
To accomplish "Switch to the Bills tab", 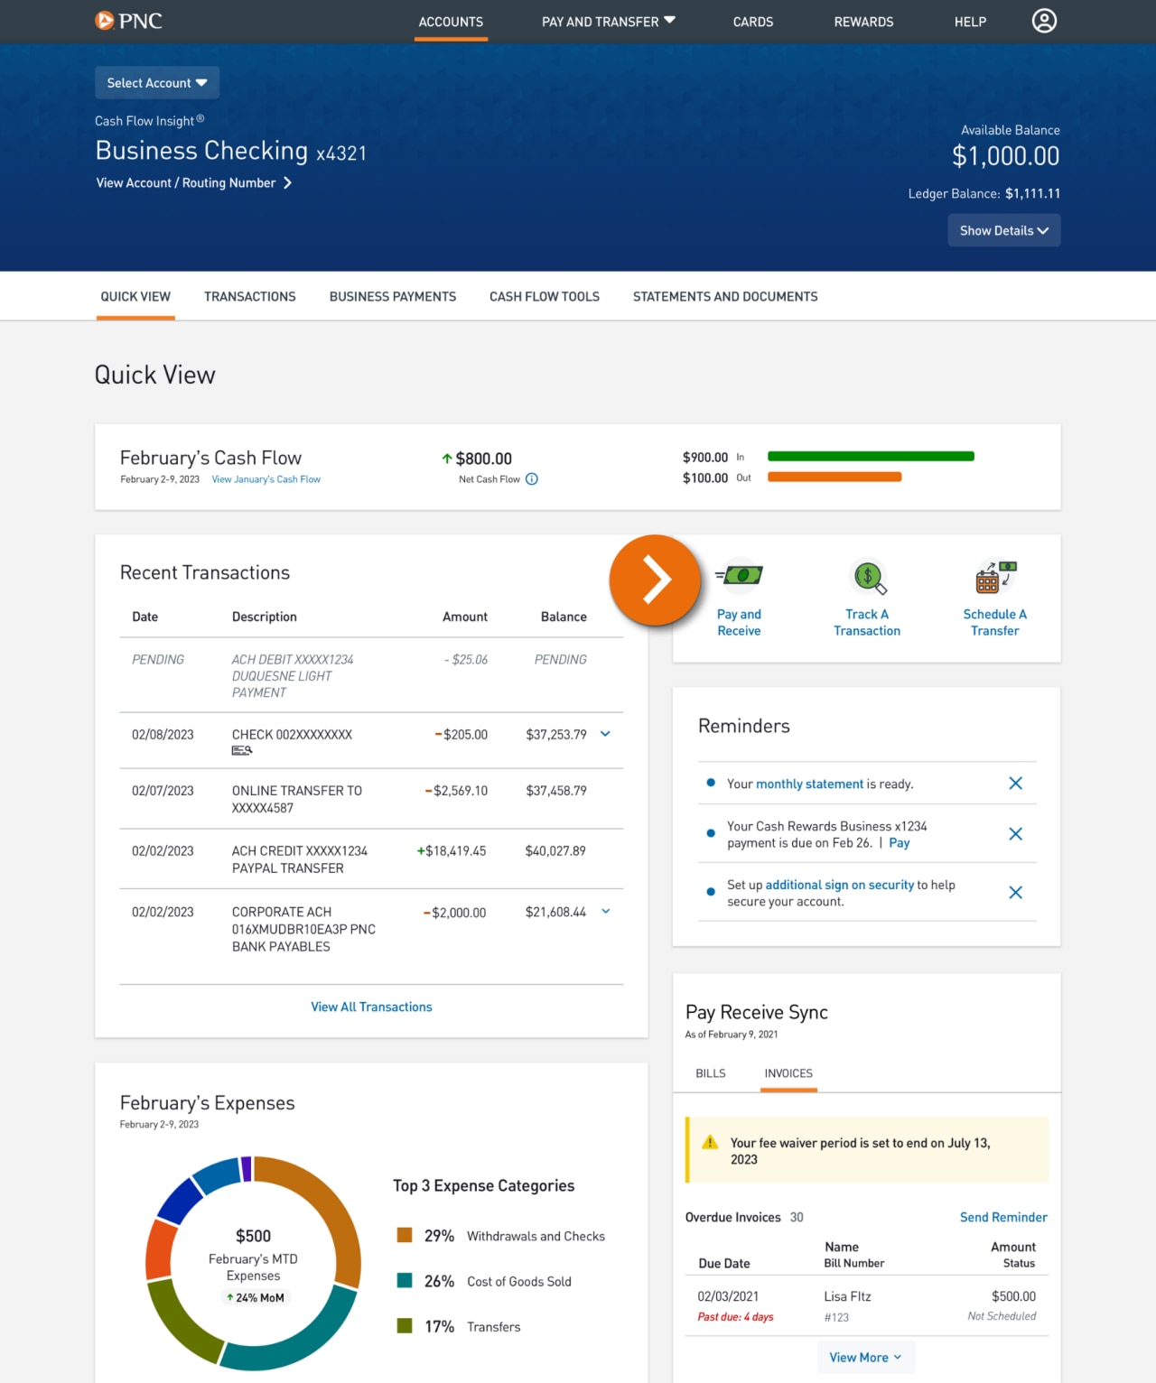I will [710, 1073].
